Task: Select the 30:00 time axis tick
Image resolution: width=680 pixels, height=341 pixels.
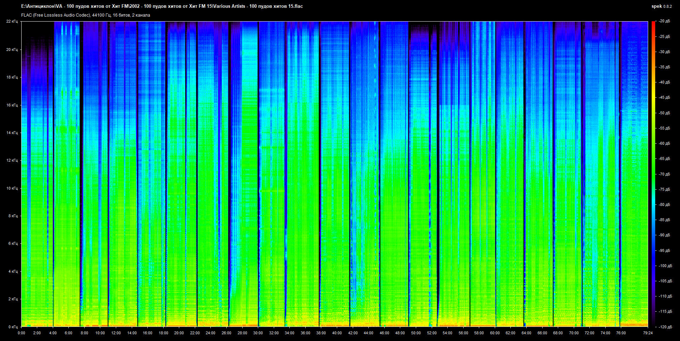Action: click(258, 333)
